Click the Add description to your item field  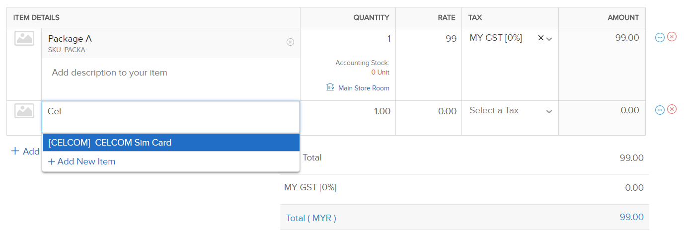(x=170, y=73)
